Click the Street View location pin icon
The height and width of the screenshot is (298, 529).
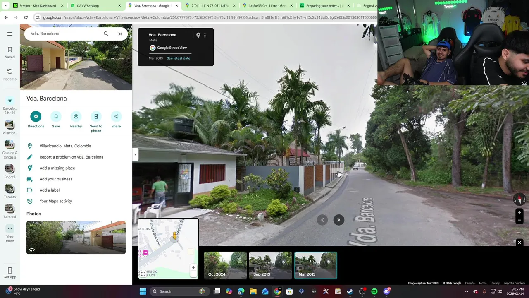point(198,36)
